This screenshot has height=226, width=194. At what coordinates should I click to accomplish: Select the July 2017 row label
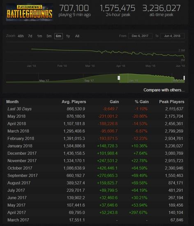pos(16,190)
